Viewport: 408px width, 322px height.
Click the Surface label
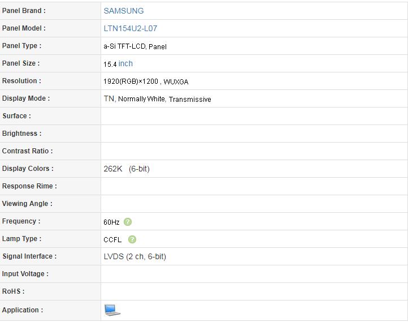point(16,116)
